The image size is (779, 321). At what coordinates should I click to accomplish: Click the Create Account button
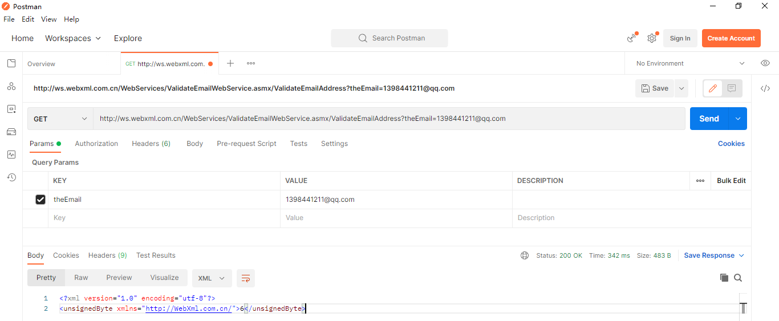pyautogui.click(x=731, y=38)
